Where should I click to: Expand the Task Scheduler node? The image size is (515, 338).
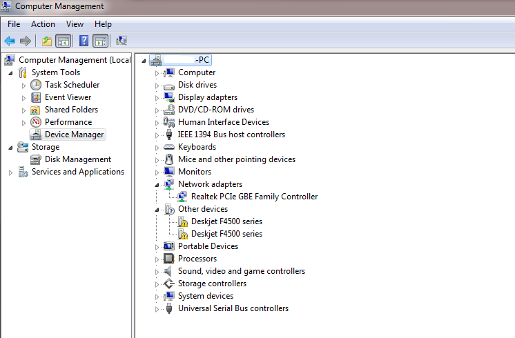(23, 86)
